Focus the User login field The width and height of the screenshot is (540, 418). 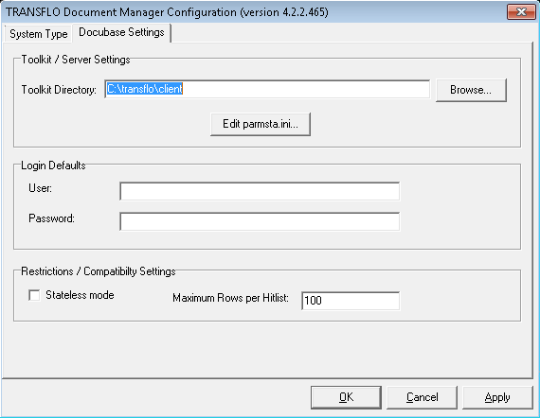(x=260, y=191)
